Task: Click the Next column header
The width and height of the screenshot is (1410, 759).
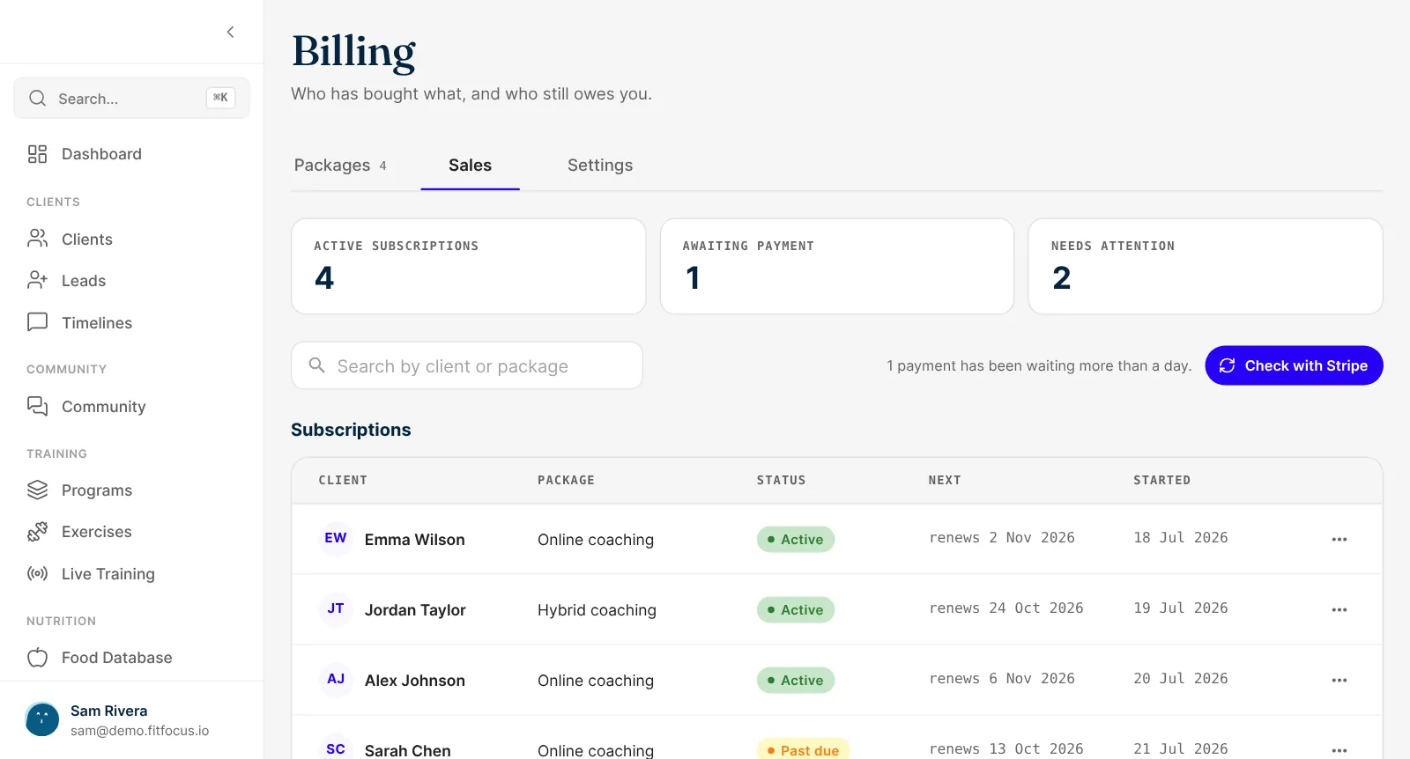Action: 945,480
